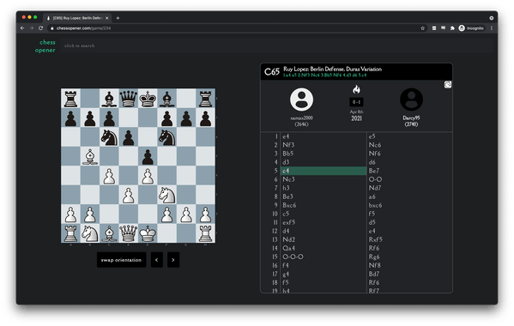The width and height of the screenshot is (514, 326).
Task: Open Chrome's three-dot menu
Action: [x=492, y=28]
